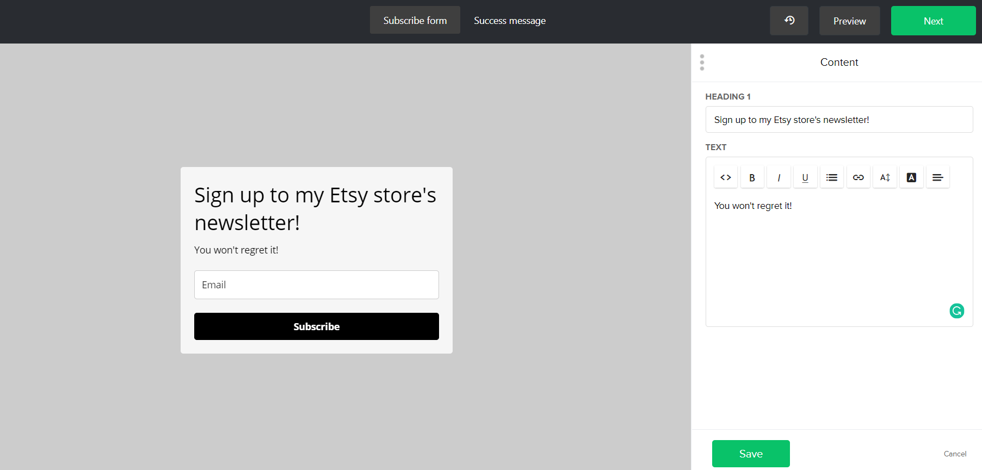Toggle bold formatting in text editor
The image size is (982, 470).
(752, 177)
